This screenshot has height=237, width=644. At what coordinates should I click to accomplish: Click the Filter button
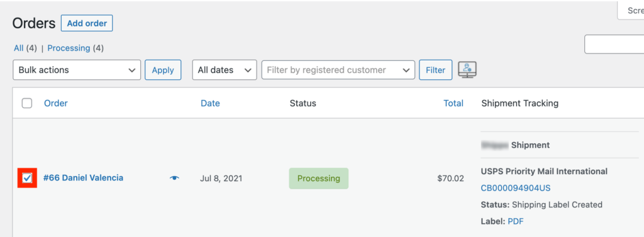click(435, 70)
